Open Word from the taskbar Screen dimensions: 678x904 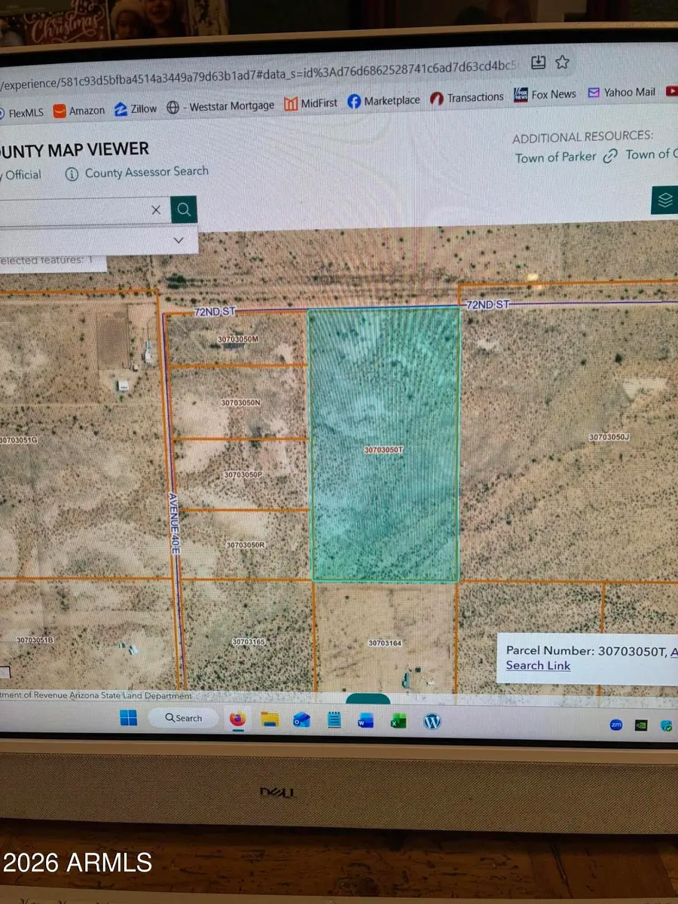(366, 722)
